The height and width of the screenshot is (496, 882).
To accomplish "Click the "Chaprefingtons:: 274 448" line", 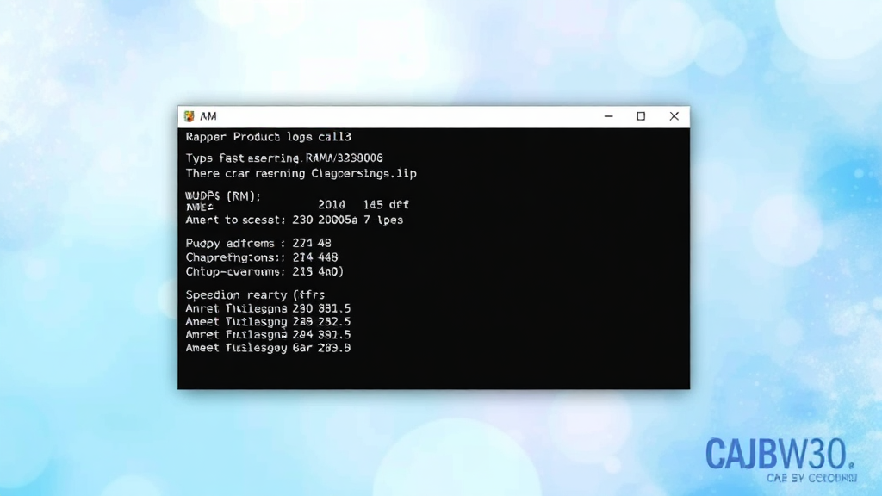I will coord(261,257).
